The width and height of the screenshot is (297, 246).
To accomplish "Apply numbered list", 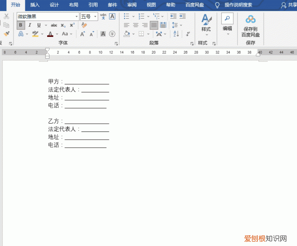I will [141, 16].
